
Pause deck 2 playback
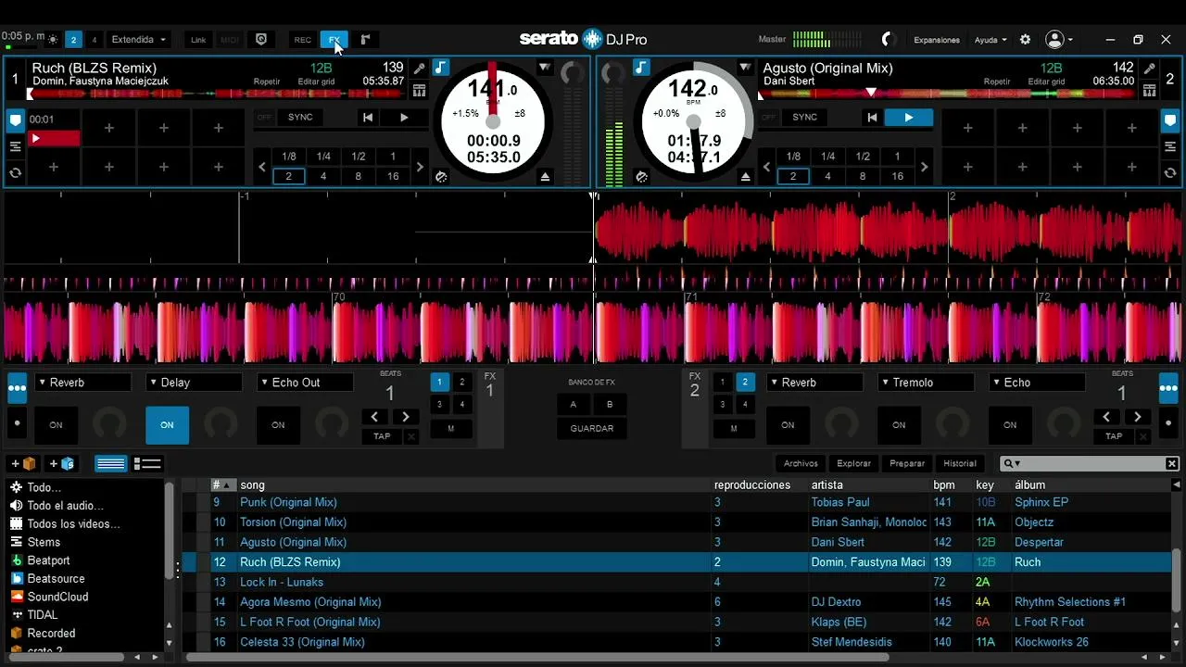[x=908, y=118]
